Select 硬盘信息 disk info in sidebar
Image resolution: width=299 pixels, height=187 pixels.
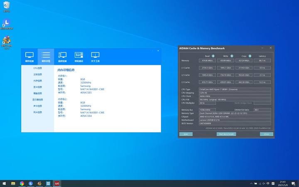(x=37, y=93)
